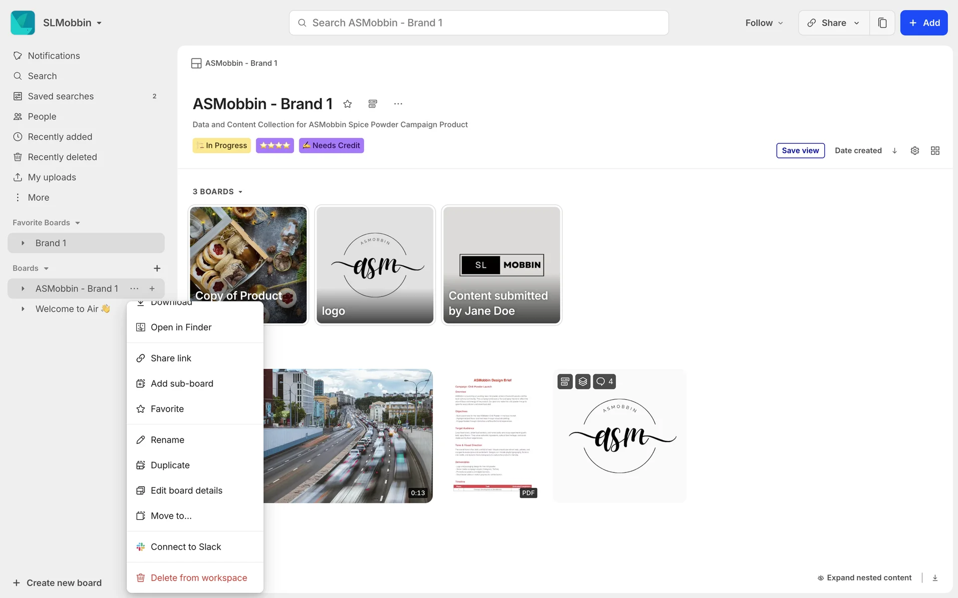Toggle the sort direction arrow beside Date created
The height and width of the screenshot is (598, 958).
pos(895,150)
